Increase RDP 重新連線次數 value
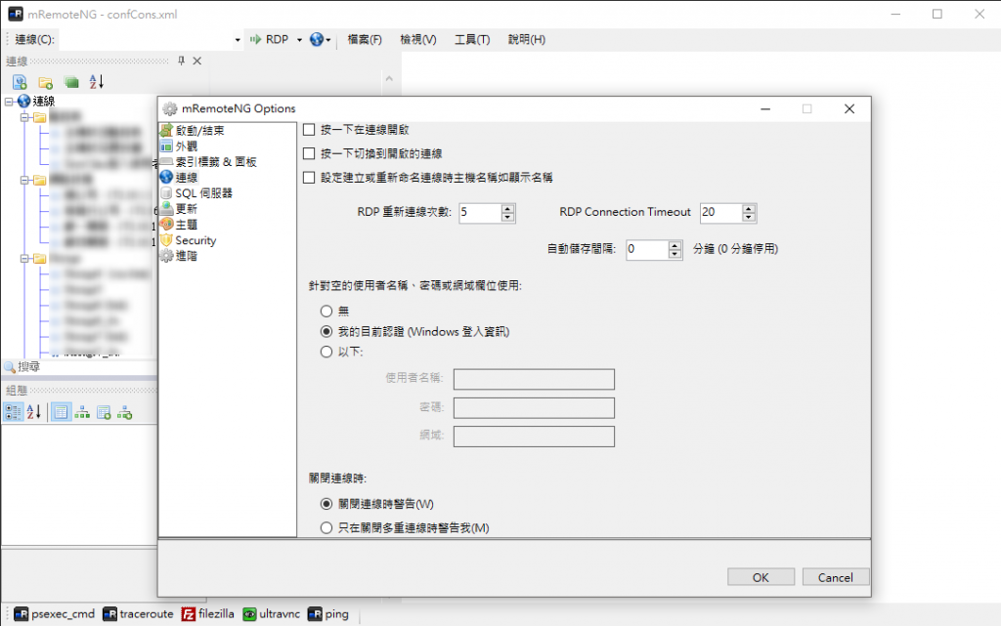 [x=507, y=208]
